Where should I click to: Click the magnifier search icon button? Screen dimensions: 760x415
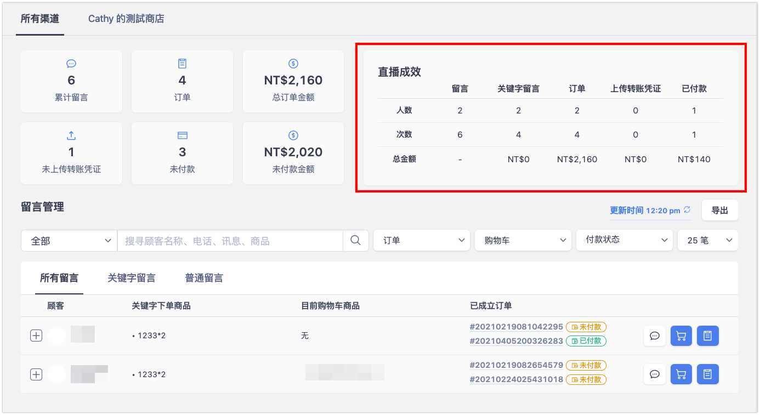pyautogui.click(x=355, y=240)
